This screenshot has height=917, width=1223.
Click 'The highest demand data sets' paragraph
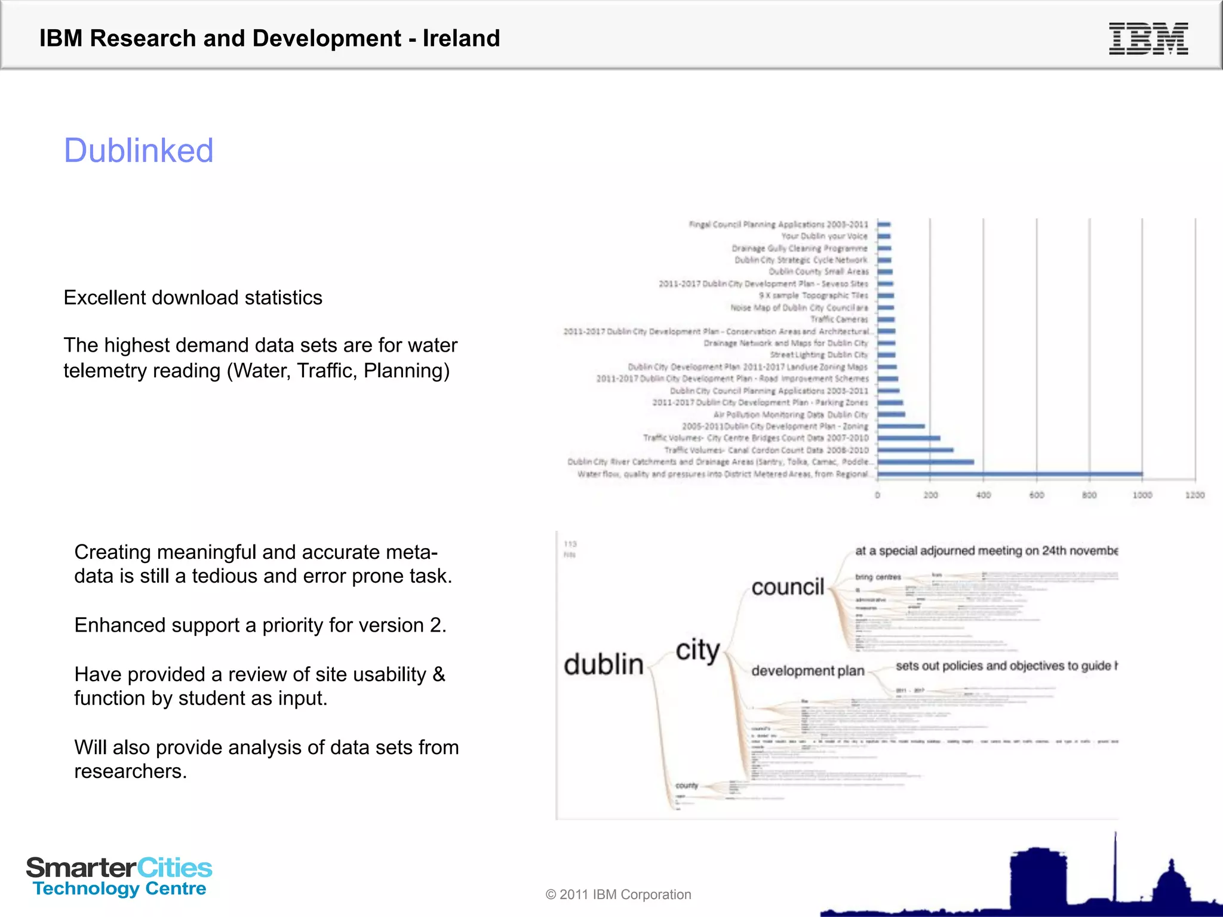(260, 358)
